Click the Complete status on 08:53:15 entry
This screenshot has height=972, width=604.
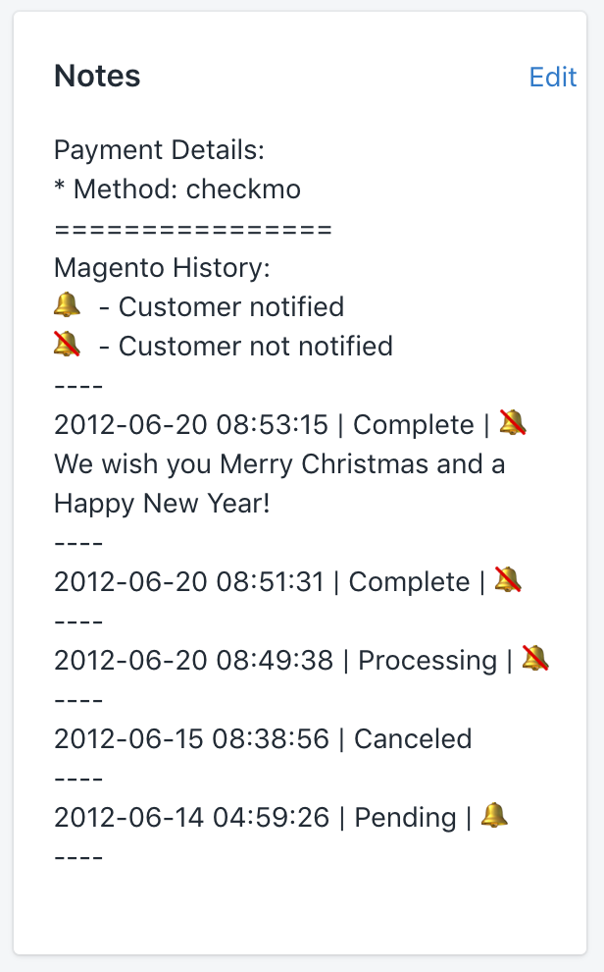point(412,424)
